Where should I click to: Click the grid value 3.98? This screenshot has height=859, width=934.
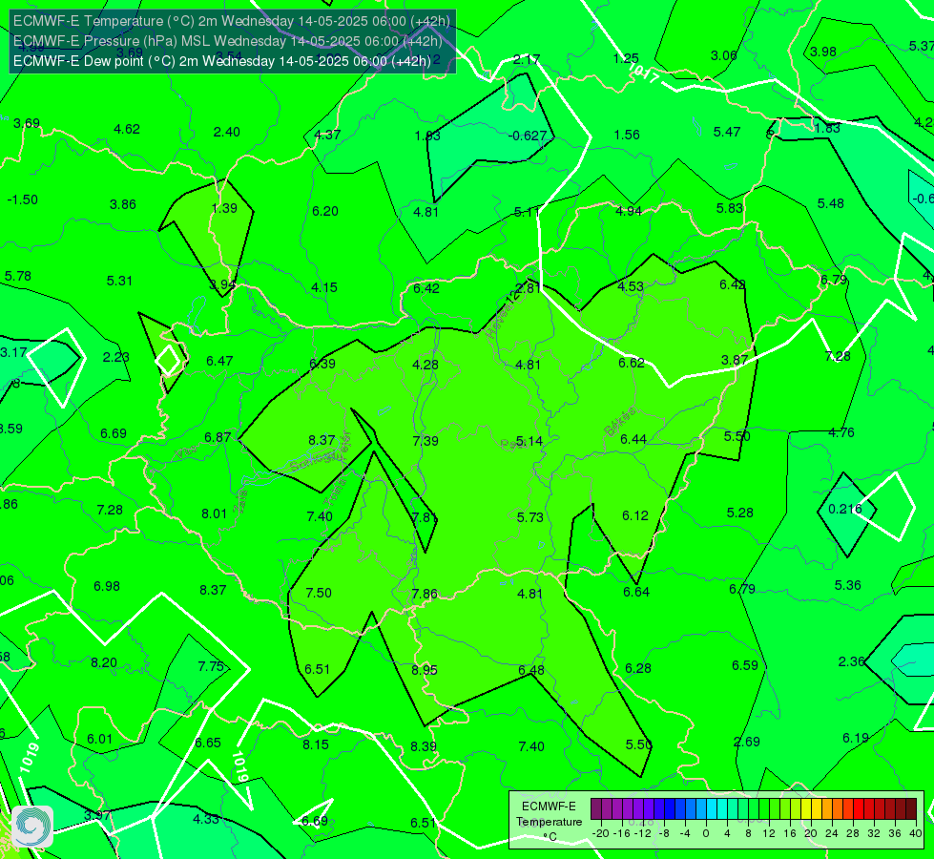[x=823, y=52]
